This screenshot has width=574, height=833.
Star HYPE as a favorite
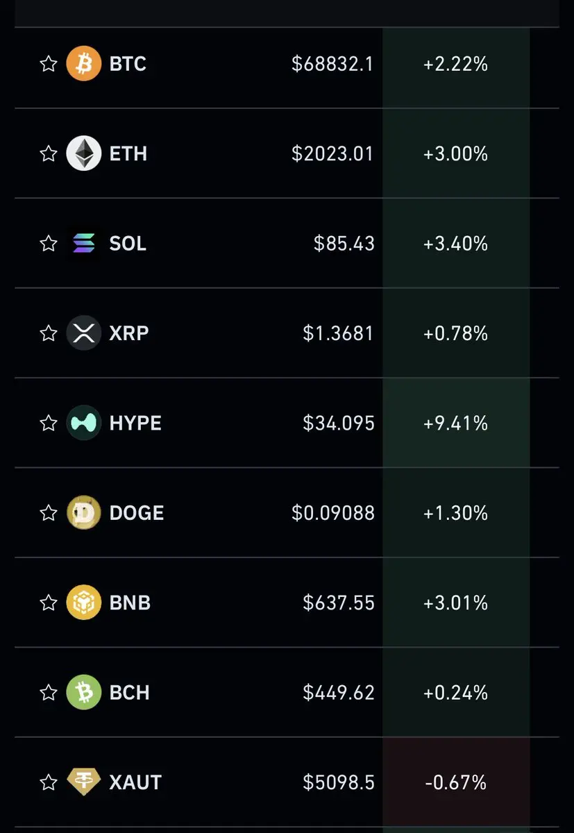(48, 423)
